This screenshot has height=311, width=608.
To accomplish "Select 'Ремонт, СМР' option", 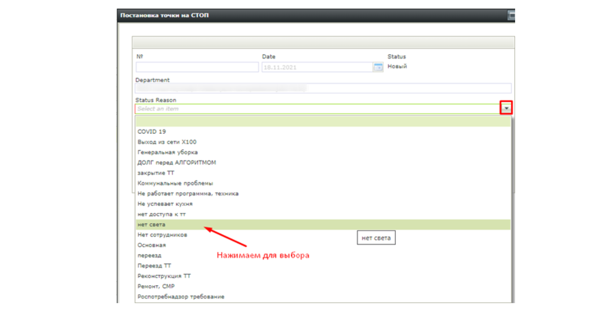I will tap(323, 286).
